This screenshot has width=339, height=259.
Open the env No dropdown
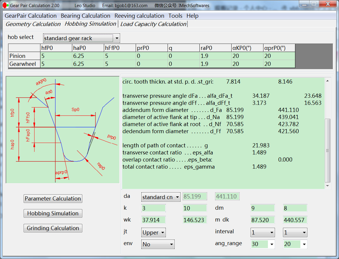(158, 244)
